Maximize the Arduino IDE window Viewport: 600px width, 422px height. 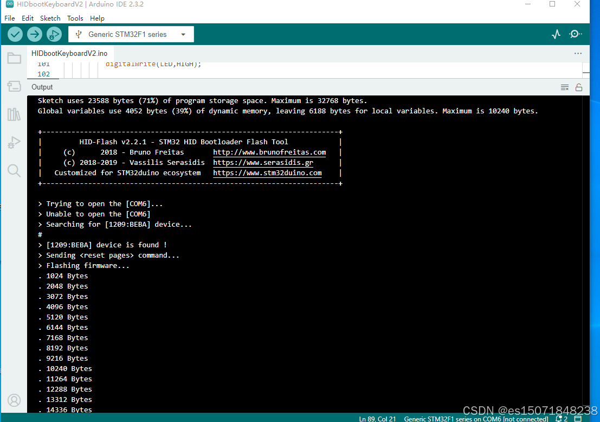pos(552,4)
